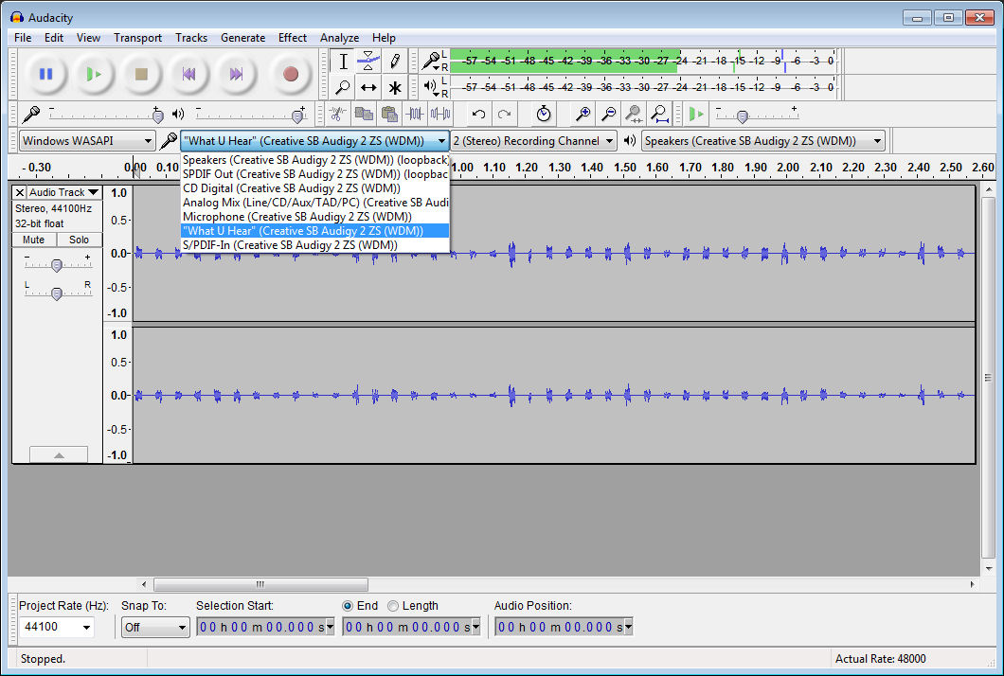Open Windows WASAPI audio host dropdown
This screenshot has height=676, width=1004.
87,141
